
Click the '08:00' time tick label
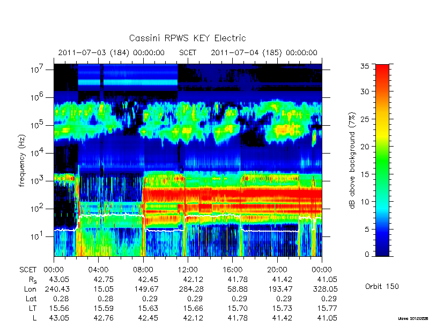(143, 270)
